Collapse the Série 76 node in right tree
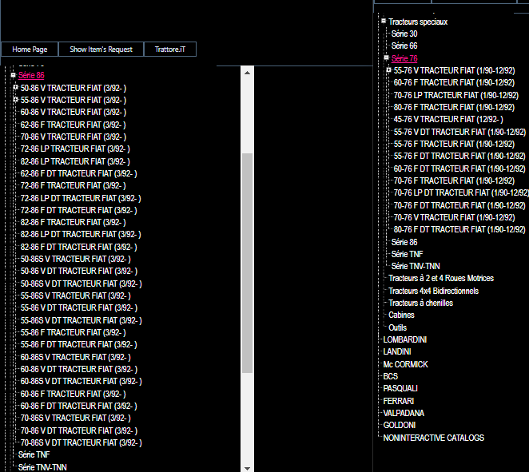Viewport: 529px width, 472px height. (387, 58)
